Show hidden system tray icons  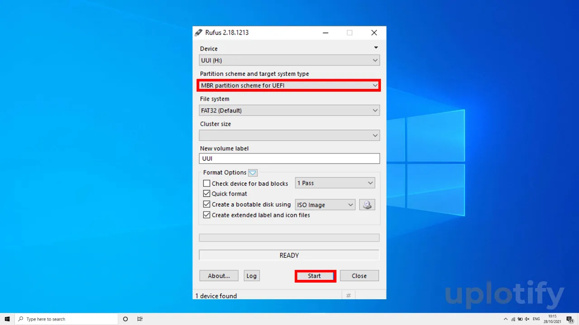pos(506,319)
